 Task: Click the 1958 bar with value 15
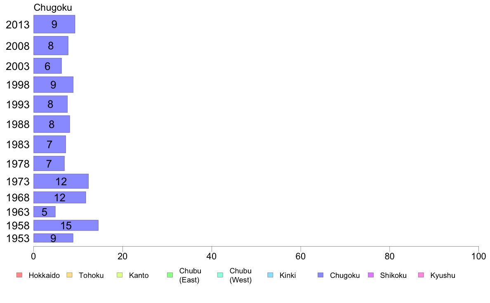[66, 225]
